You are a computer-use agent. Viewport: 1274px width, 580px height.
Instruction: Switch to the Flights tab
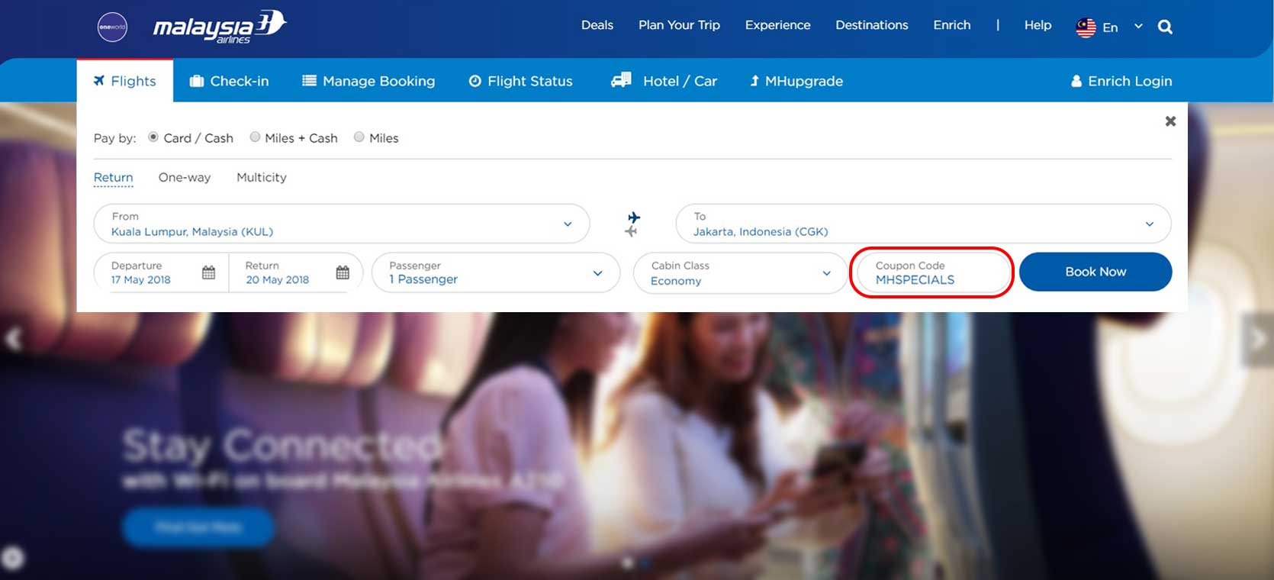(x=125, y=81)
